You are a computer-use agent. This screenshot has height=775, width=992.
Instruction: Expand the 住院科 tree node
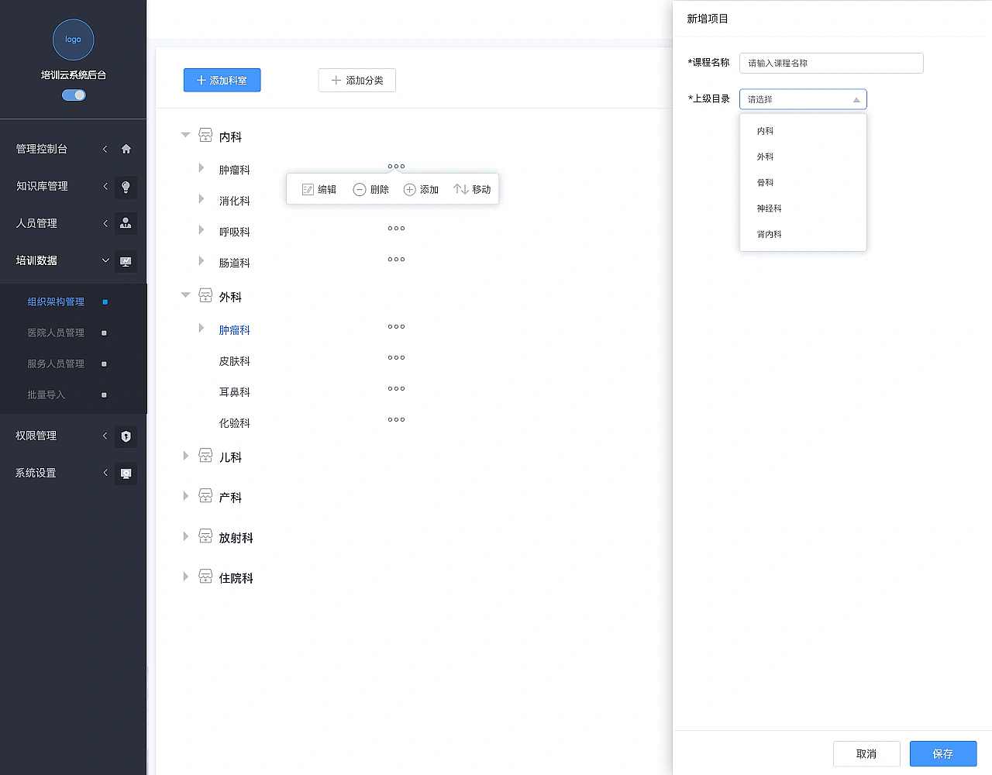(185, 577)
